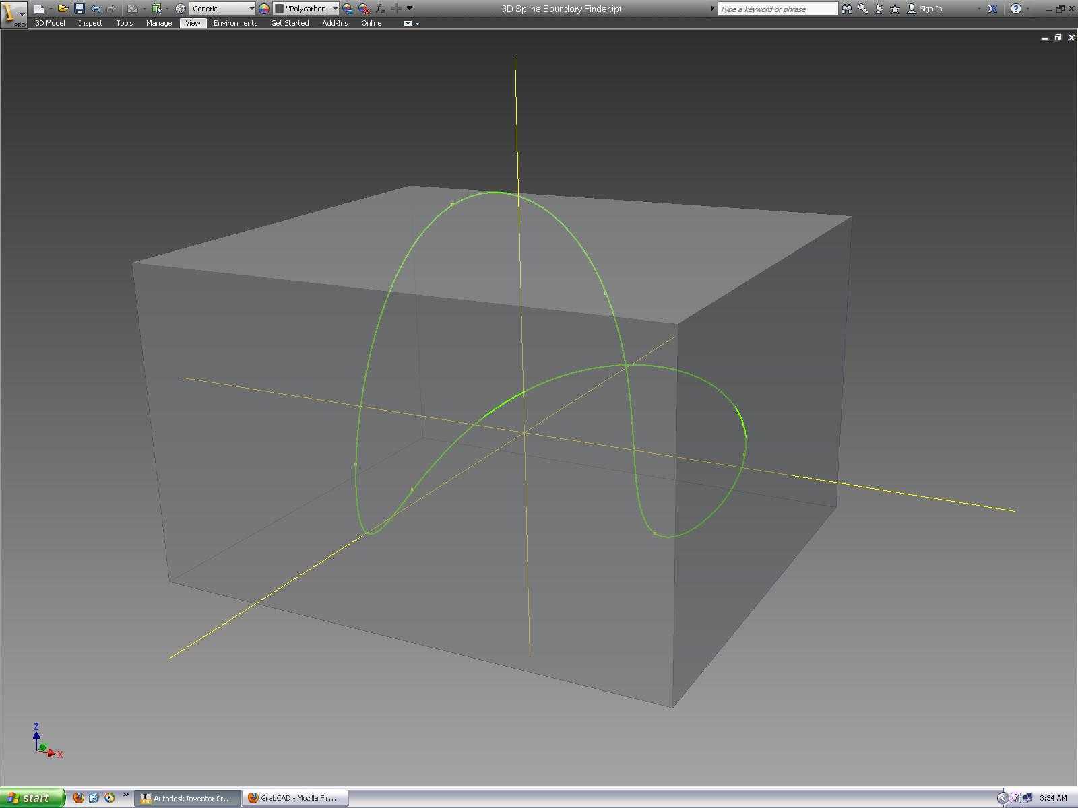Image resolution: width=1078 pixels, height=808 pixels.
Task: Click the XYZ axis triad indicator
Action: pos(47,741)
